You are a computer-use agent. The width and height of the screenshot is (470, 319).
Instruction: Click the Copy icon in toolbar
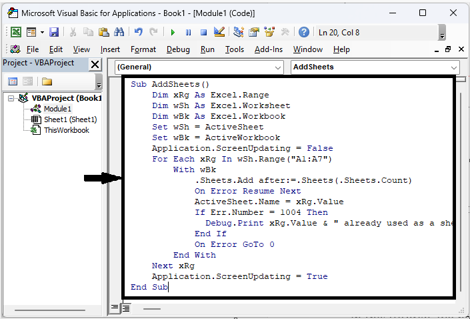click(88, 32)
